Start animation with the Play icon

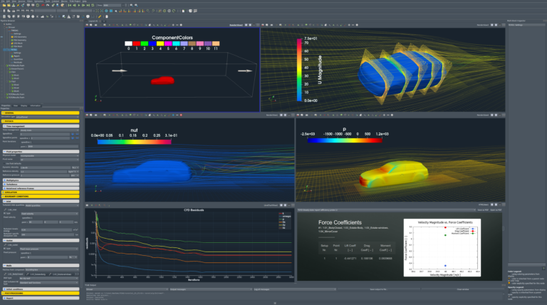[79, 5]
